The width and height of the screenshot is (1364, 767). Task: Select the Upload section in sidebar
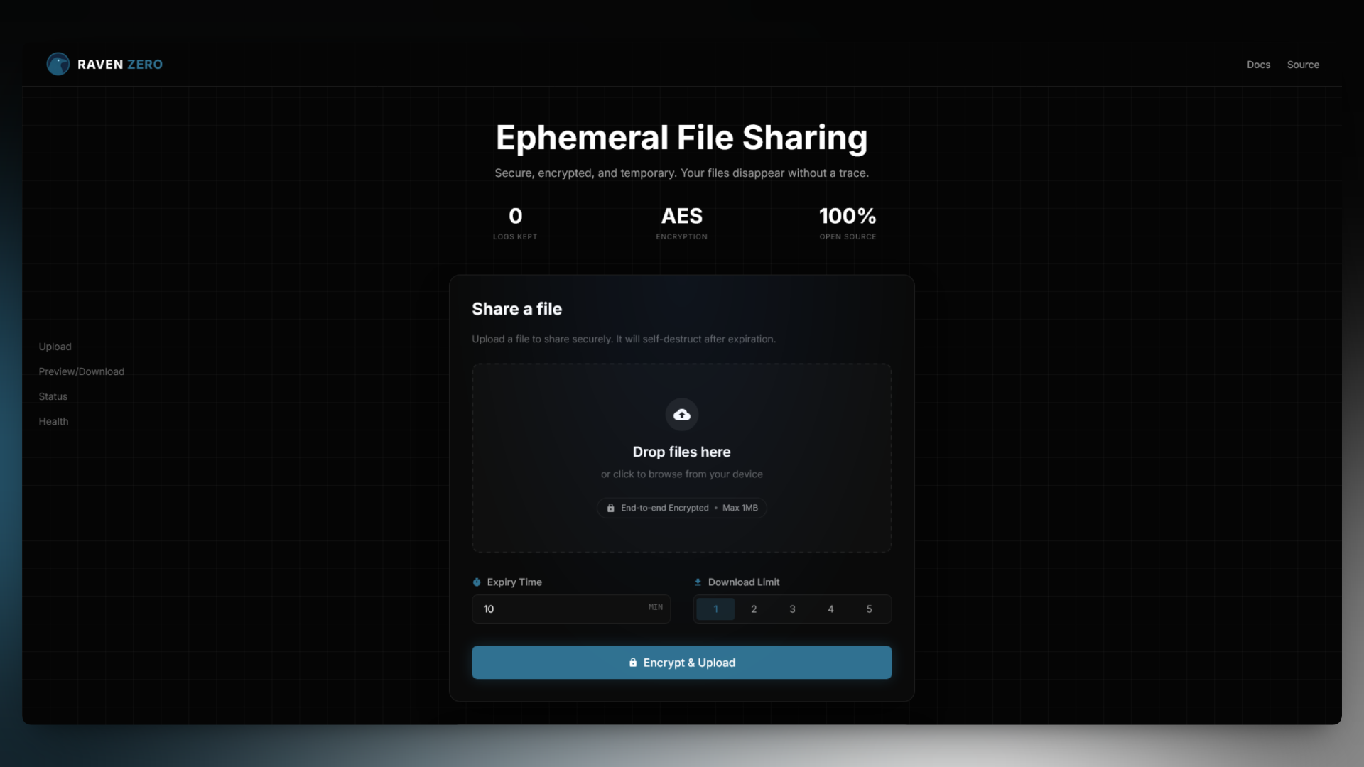click(x=55, y=347)
